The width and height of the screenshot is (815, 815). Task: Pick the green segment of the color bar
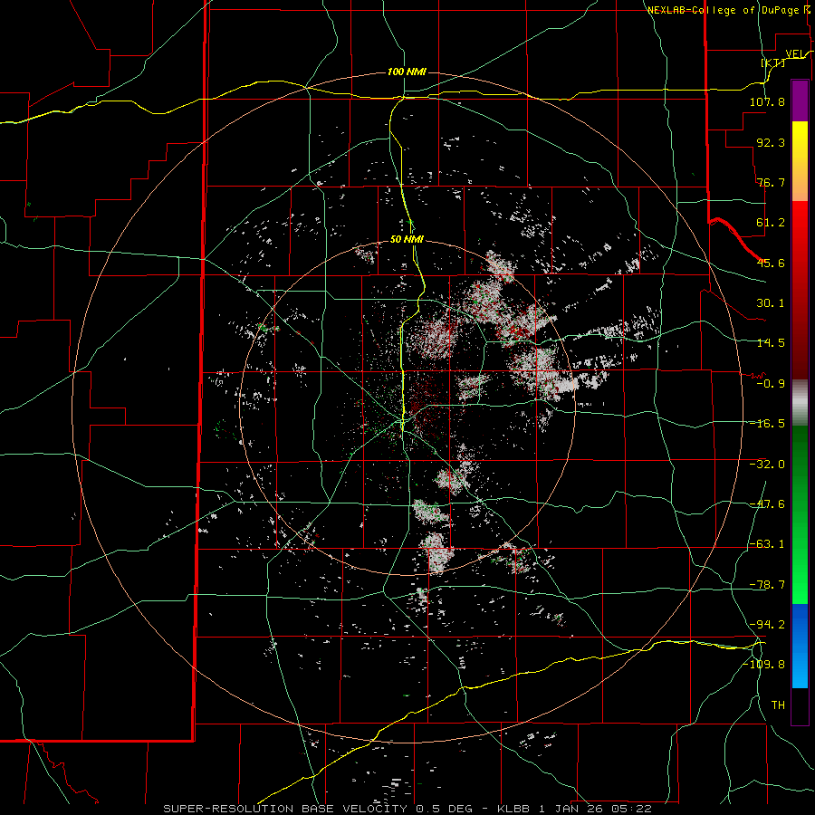click(x=800, y=514)
